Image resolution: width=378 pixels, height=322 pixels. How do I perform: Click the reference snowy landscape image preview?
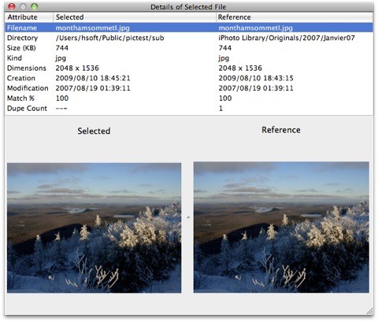281,228
